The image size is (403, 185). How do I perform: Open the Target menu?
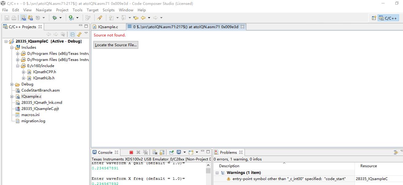93,10
